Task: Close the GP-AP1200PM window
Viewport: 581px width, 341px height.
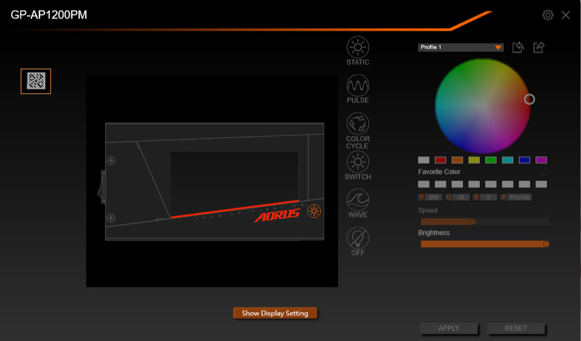Action: pos(566,15)
